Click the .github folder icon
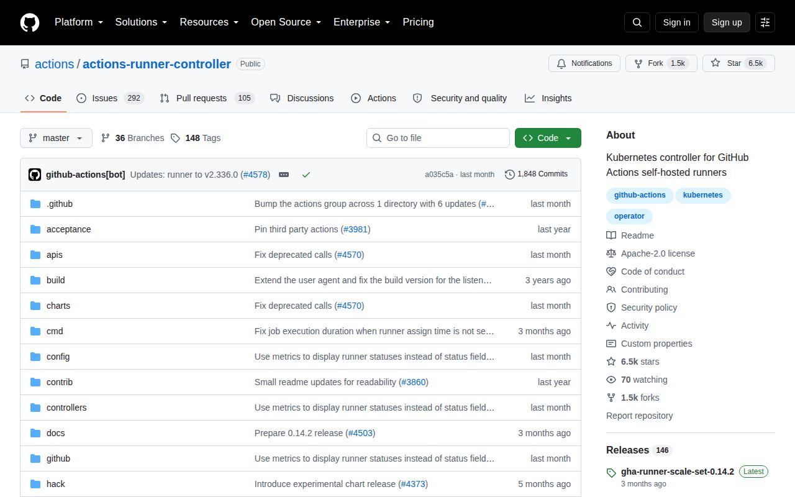 pos(35,204)
